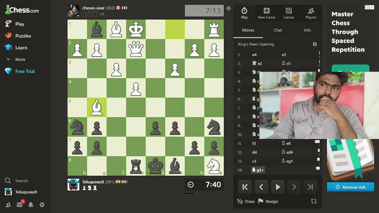Select move 12. d4 in move list

(x=254, y=152)
